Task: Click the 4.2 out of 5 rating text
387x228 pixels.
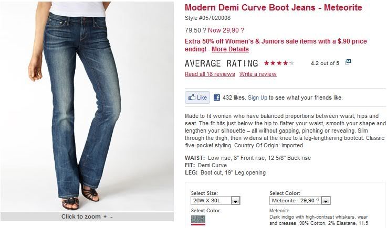Action: pyautogui.click(x=325, y=63)
